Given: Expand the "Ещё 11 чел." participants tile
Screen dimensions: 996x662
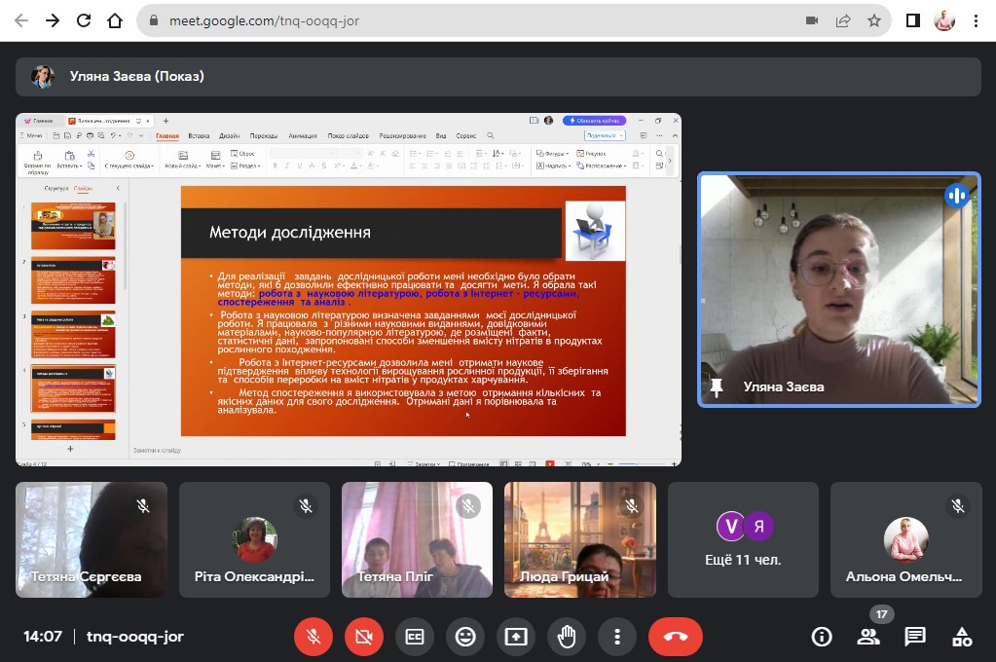Looking at the screenshot, I should click(x=745, y=539).
